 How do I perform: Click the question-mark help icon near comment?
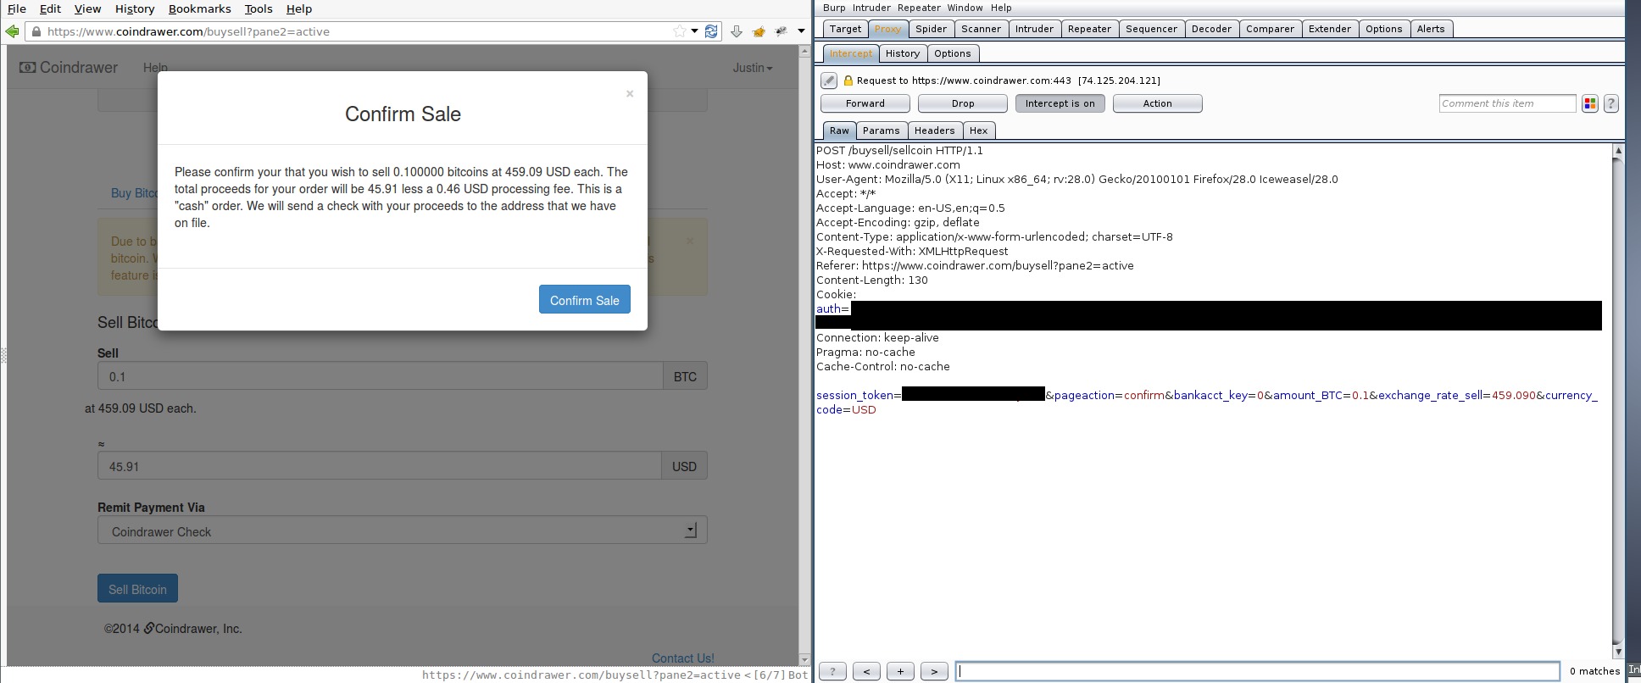[x=1611, y=103]
